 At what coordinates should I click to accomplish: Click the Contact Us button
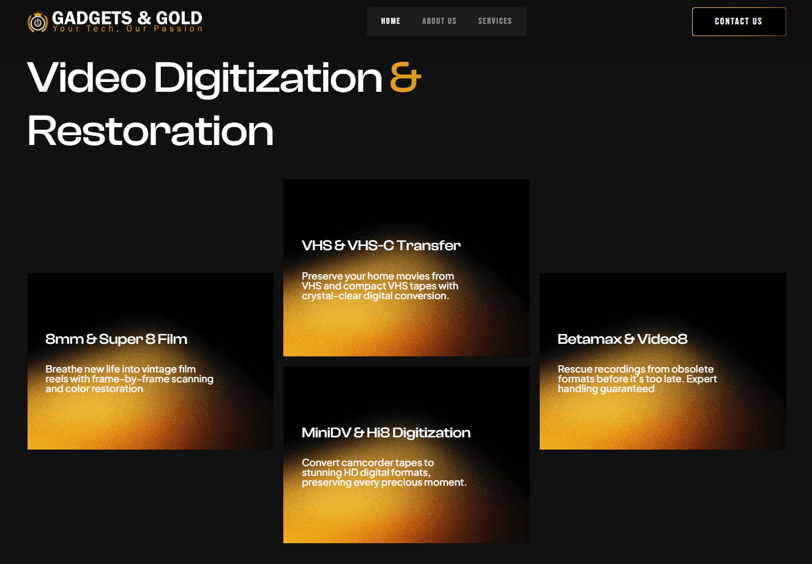(x=739, y=21)
